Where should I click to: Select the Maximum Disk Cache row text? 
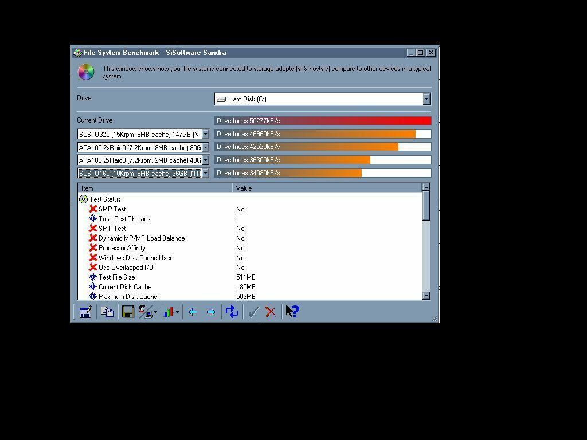[128, 297]
